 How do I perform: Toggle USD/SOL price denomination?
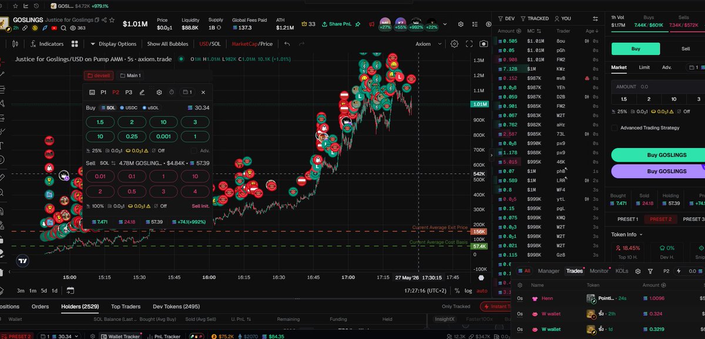(210, 44)
